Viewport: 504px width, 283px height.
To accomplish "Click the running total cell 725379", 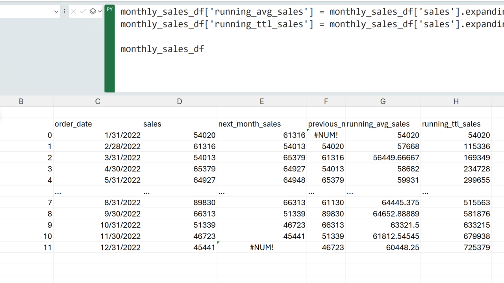I will pos(456,247).
